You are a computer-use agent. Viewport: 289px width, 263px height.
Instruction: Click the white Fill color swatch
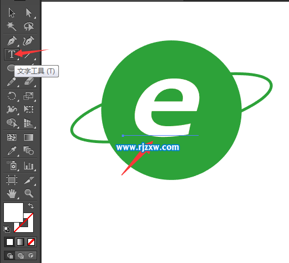[x=13, y=213]
